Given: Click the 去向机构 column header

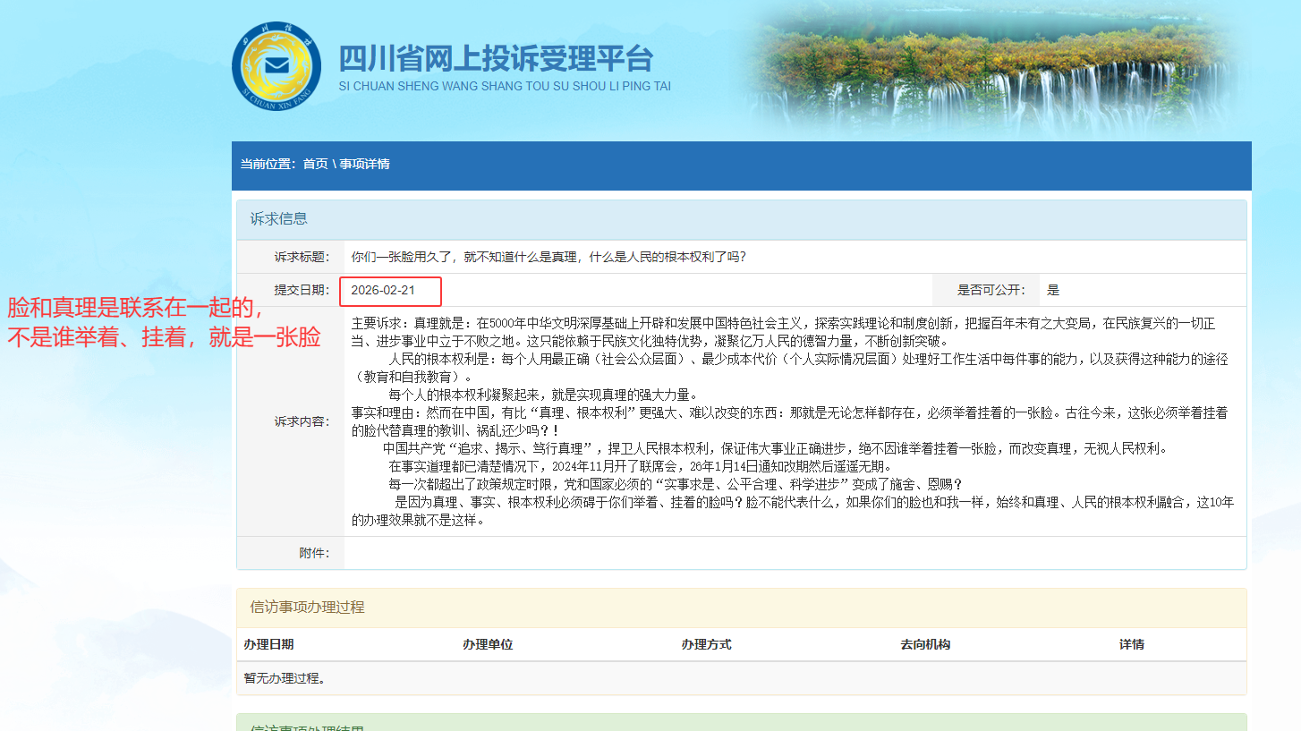Looking at the screenshot, I should point(925,645).
